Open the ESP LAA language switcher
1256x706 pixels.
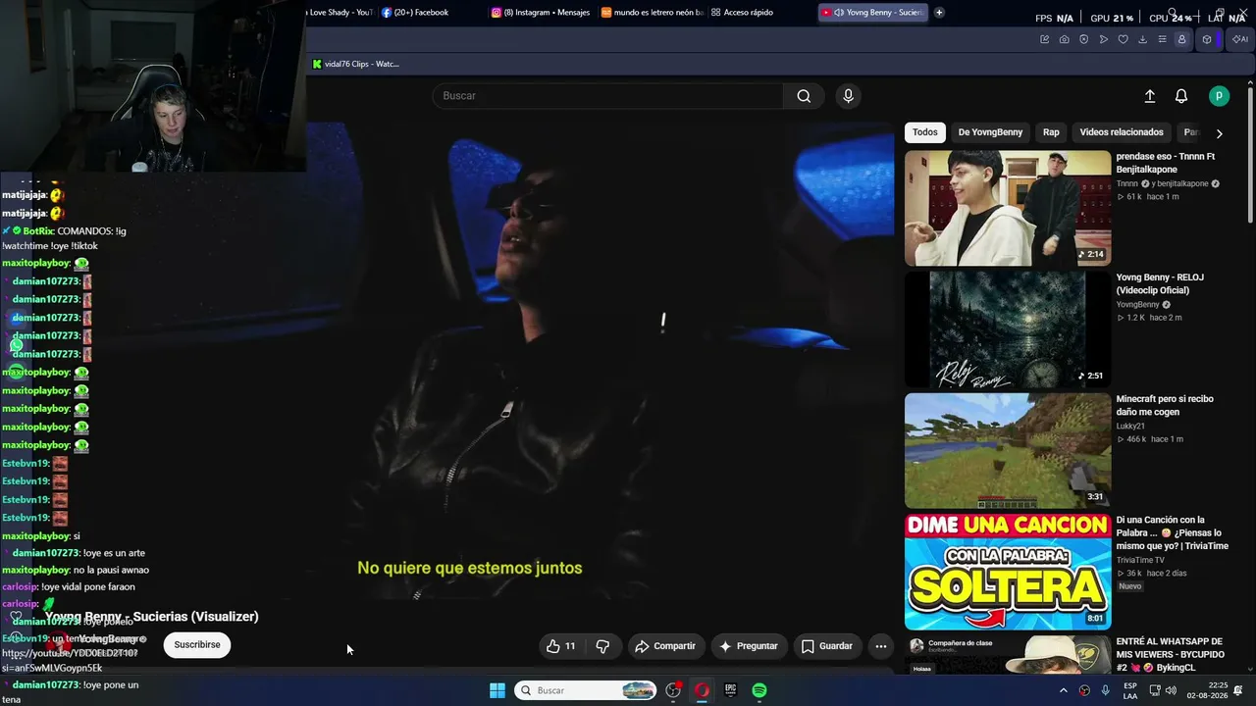coord(1130,690)
